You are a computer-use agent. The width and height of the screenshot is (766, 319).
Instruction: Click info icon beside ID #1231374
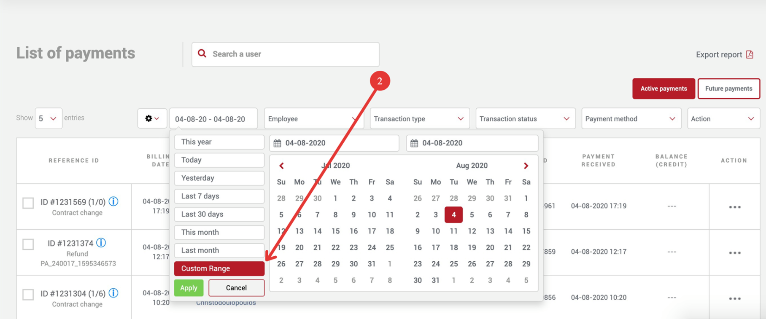(101, 243)
